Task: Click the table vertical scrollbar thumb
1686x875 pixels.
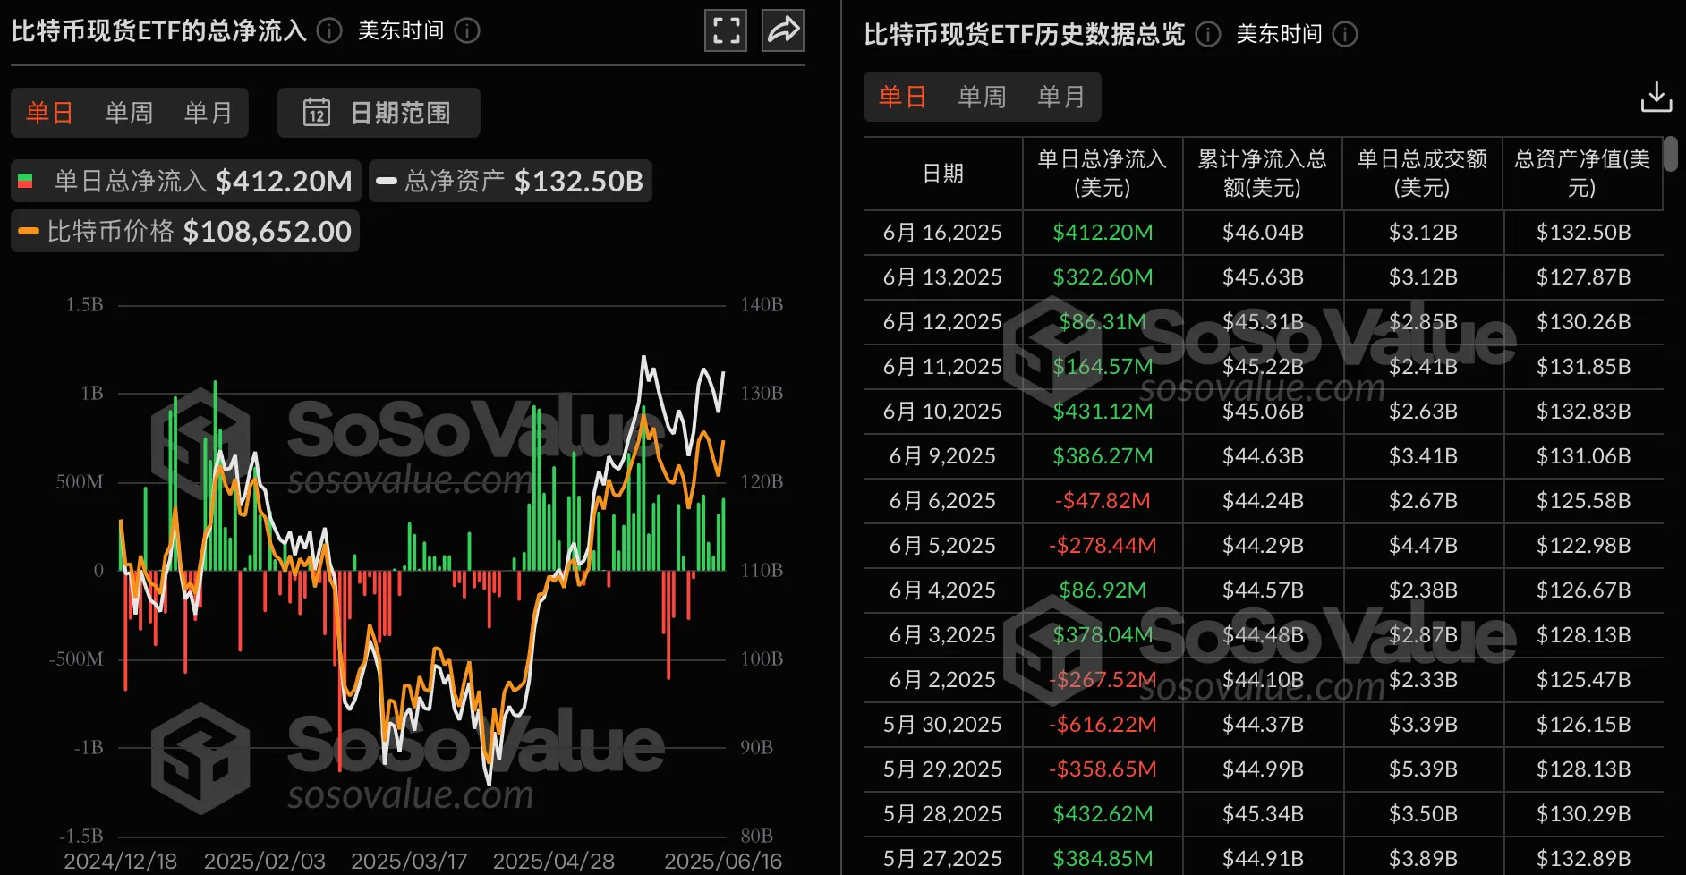Action: click(1671, 154)
